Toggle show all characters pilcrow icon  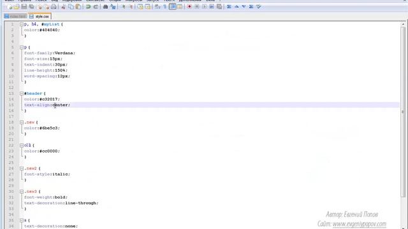point(164,7)
